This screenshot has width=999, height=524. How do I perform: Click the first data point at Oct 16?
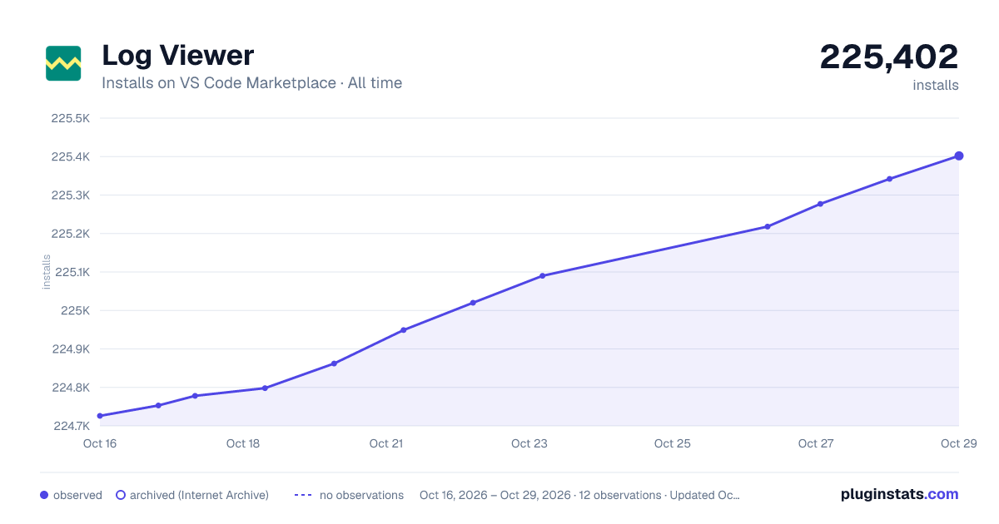tap(100, 416)
